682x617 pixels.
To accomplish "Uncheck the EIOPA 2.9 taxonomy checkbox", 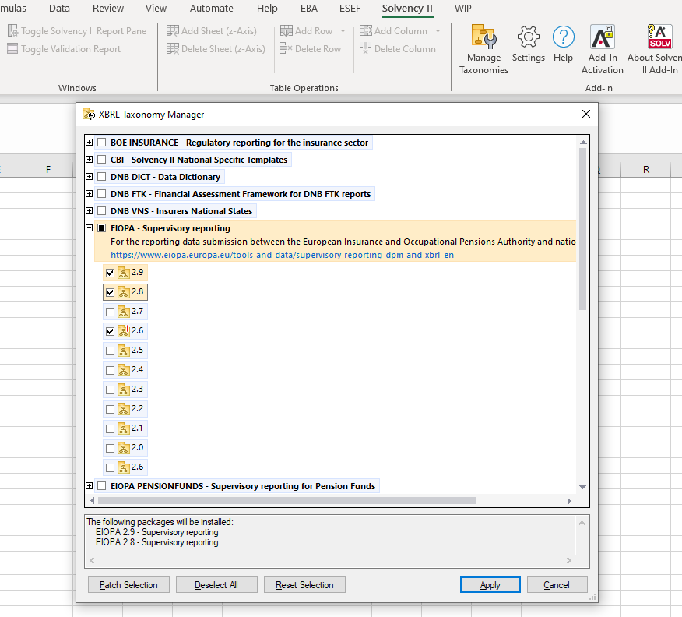I will coord(110,273).
